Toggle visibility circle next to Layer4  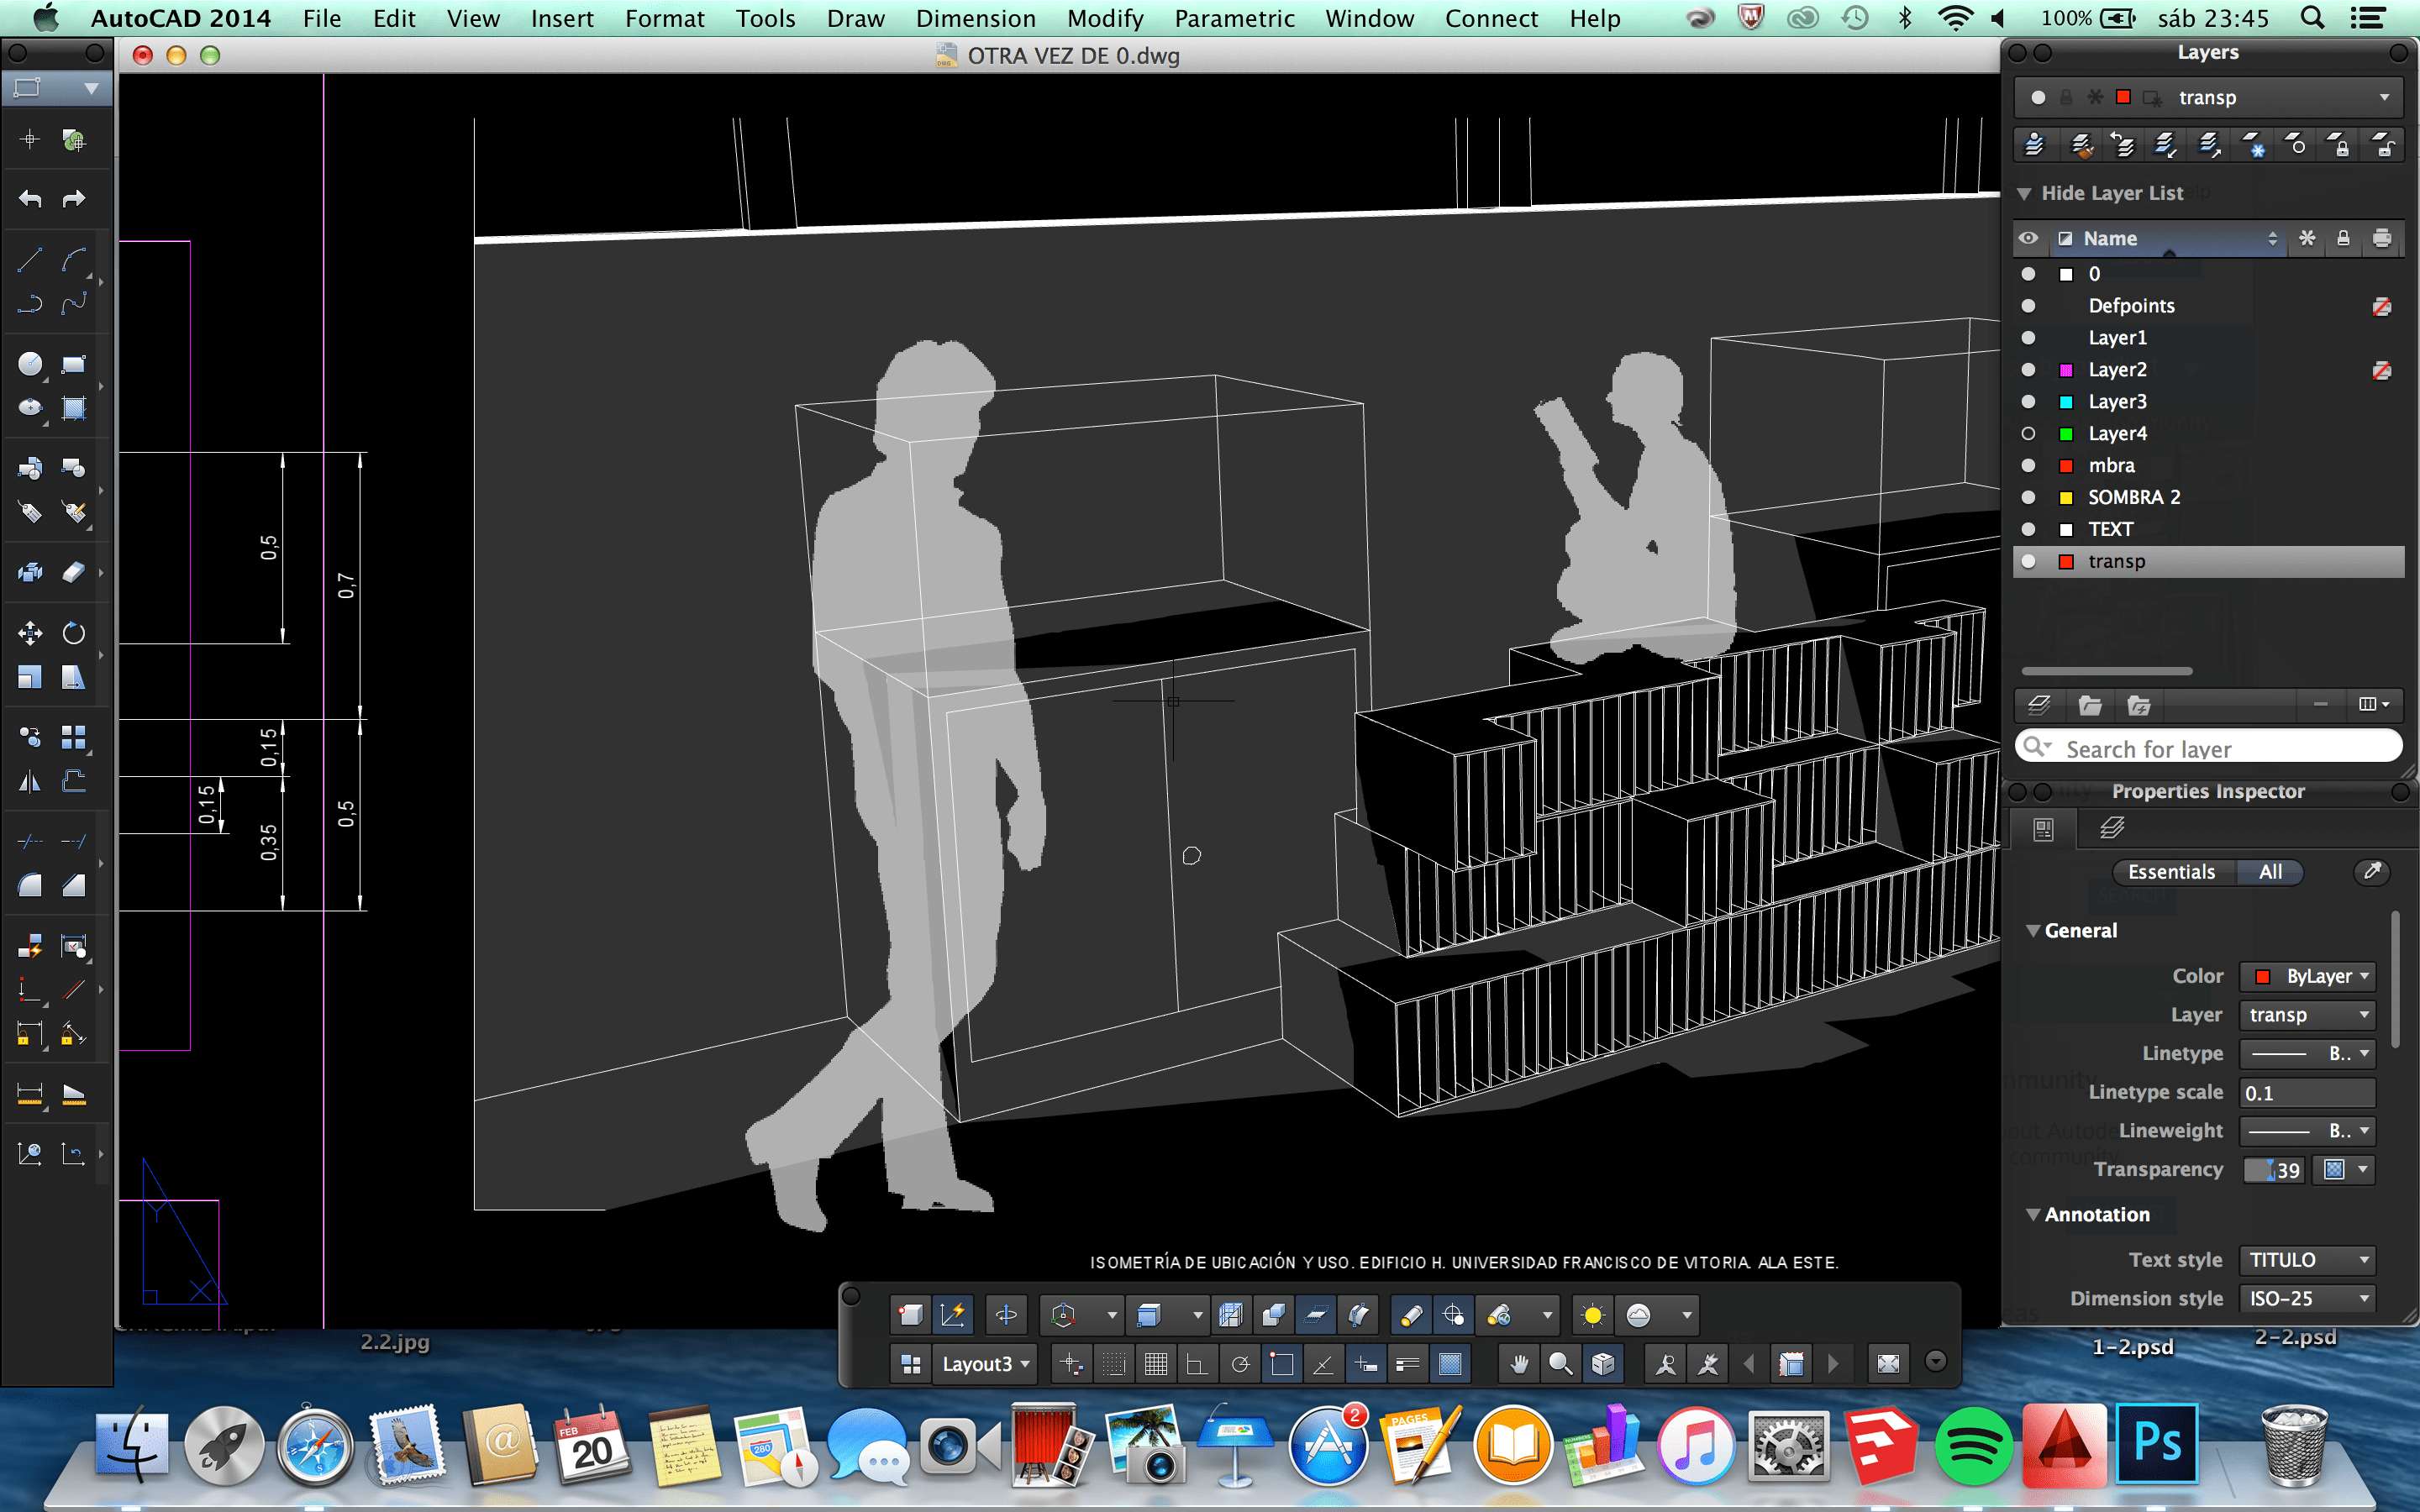[2029, 433]
